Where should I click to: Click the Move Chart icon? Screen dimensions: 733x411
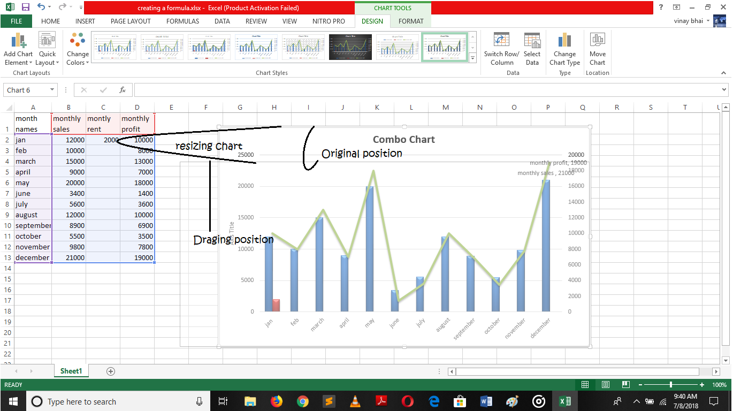(597, 41)
